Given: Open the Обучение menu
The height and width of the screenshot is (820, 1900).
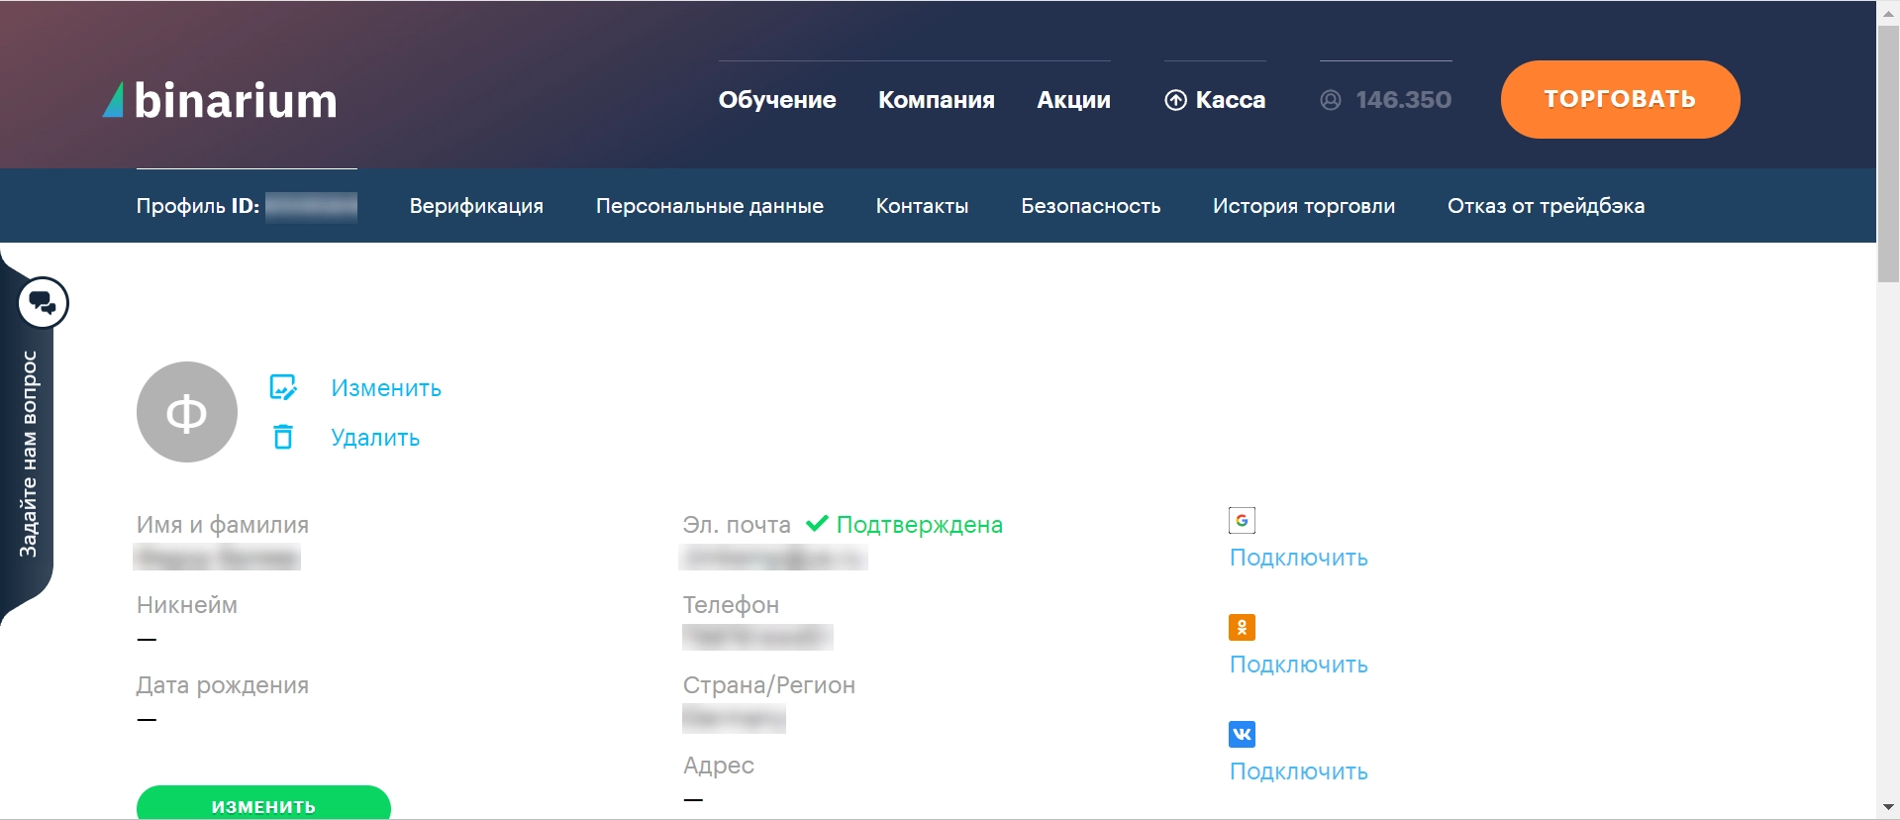Looking at the screenshot, I should point(777,100).
